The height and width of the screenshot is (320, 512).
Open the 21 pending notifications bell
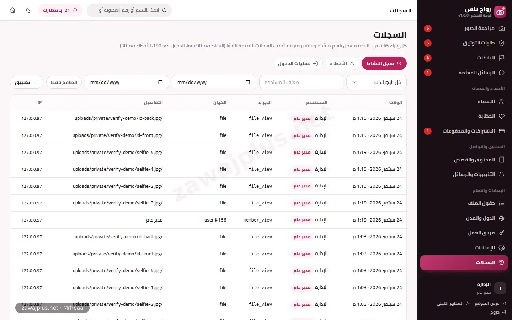click(60, 10)
